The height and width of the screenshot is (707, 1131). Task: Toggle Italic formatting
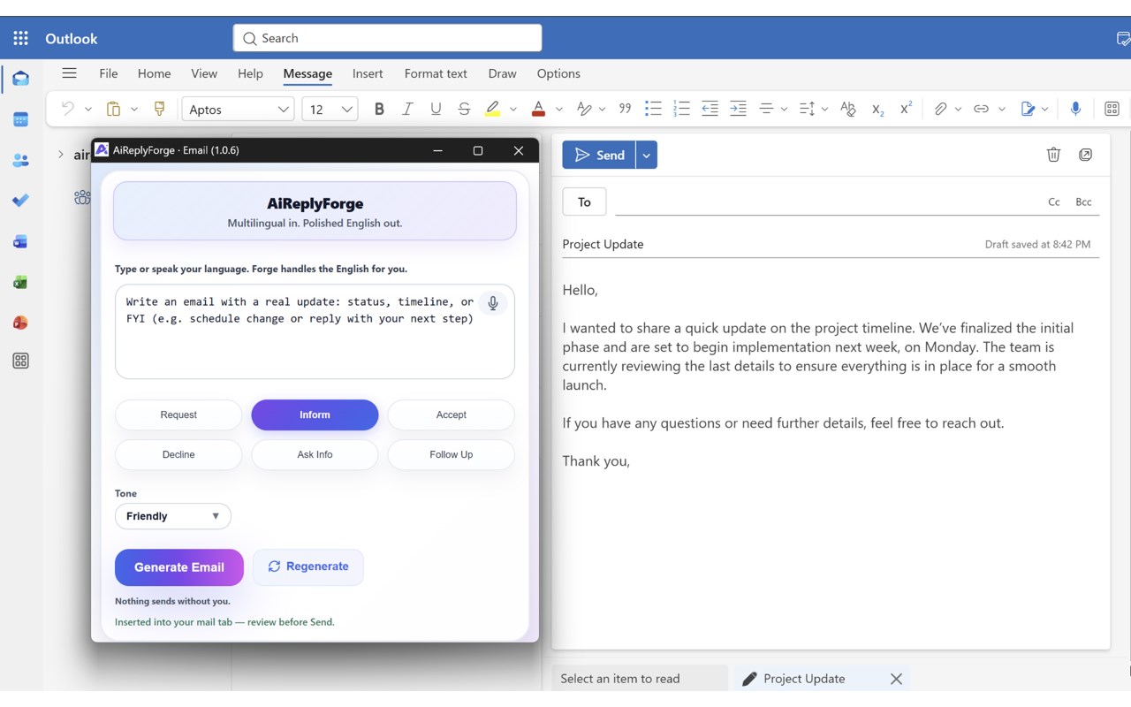[407, 109]
